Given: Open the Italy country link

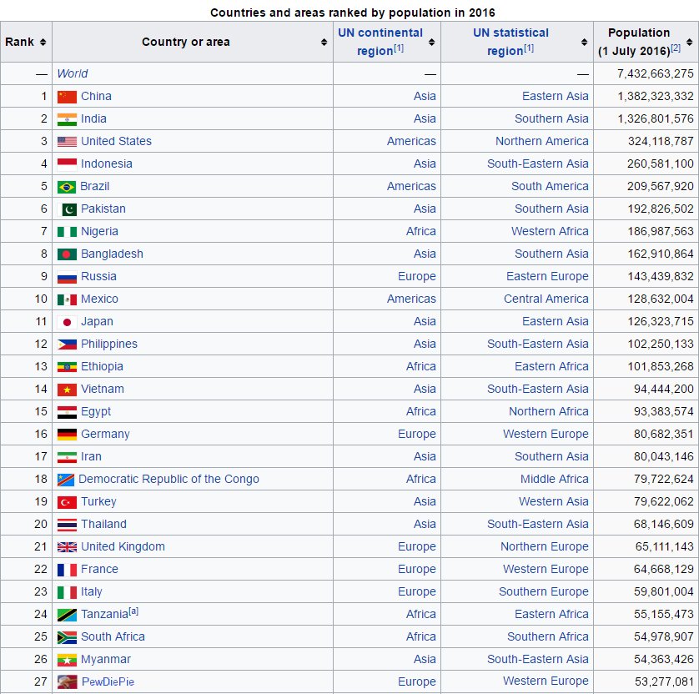Looking at the screenshot, I should point(92,592).
